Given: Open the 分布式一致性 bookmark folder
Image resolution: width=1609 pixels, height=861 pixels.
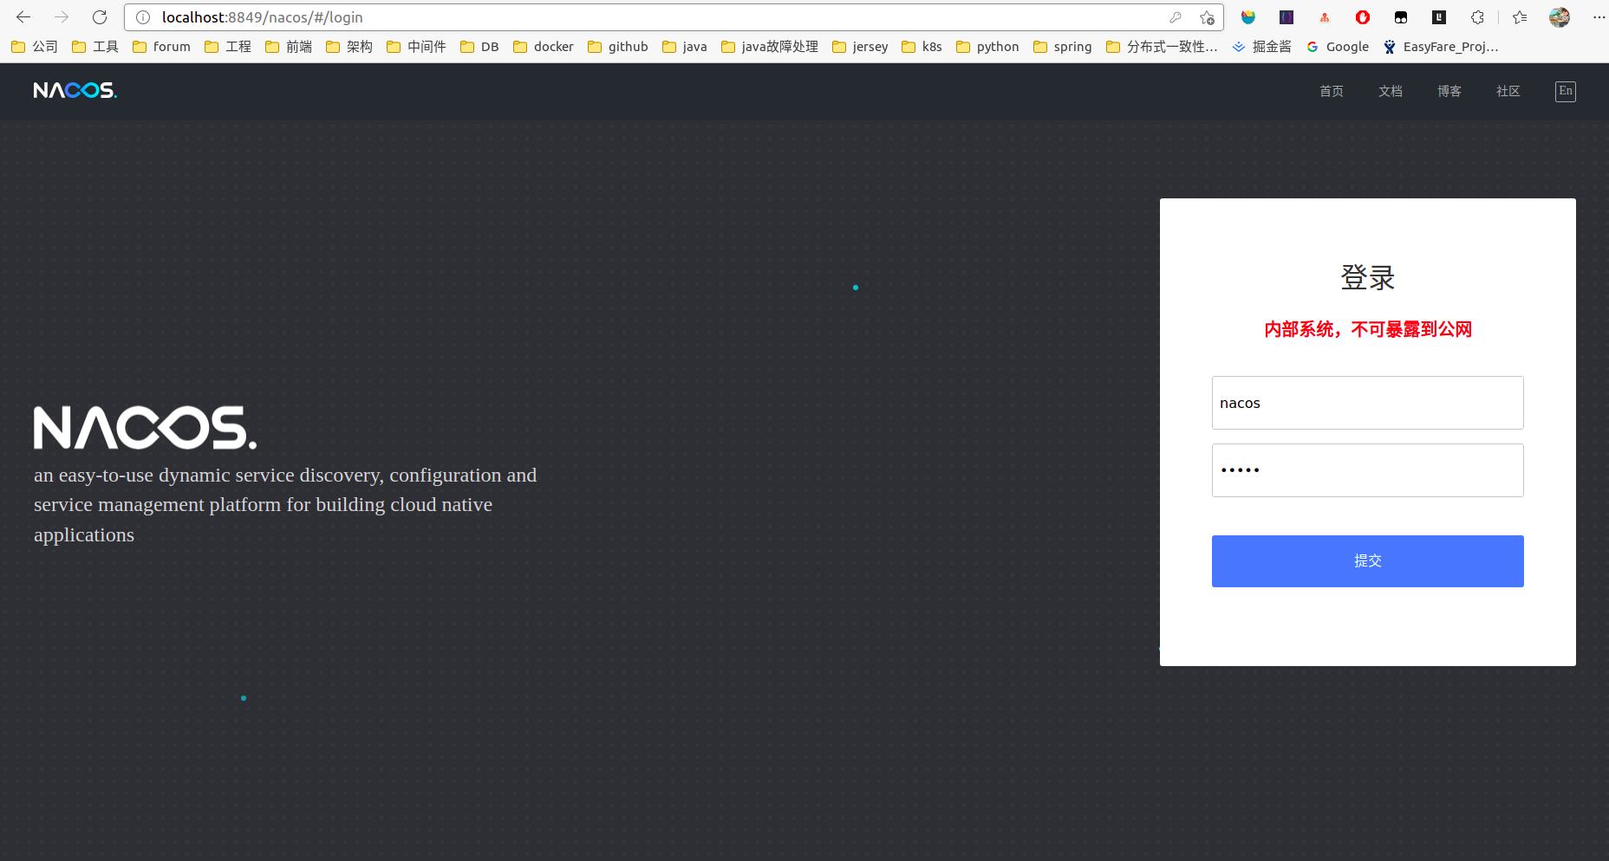Looking at the screenshot, I should 1162,47.
